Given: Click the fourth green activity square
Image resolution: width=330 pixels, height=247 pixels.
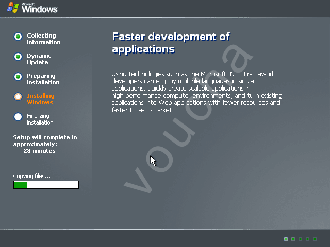Looking at the screenshot, I should [307, 239].
